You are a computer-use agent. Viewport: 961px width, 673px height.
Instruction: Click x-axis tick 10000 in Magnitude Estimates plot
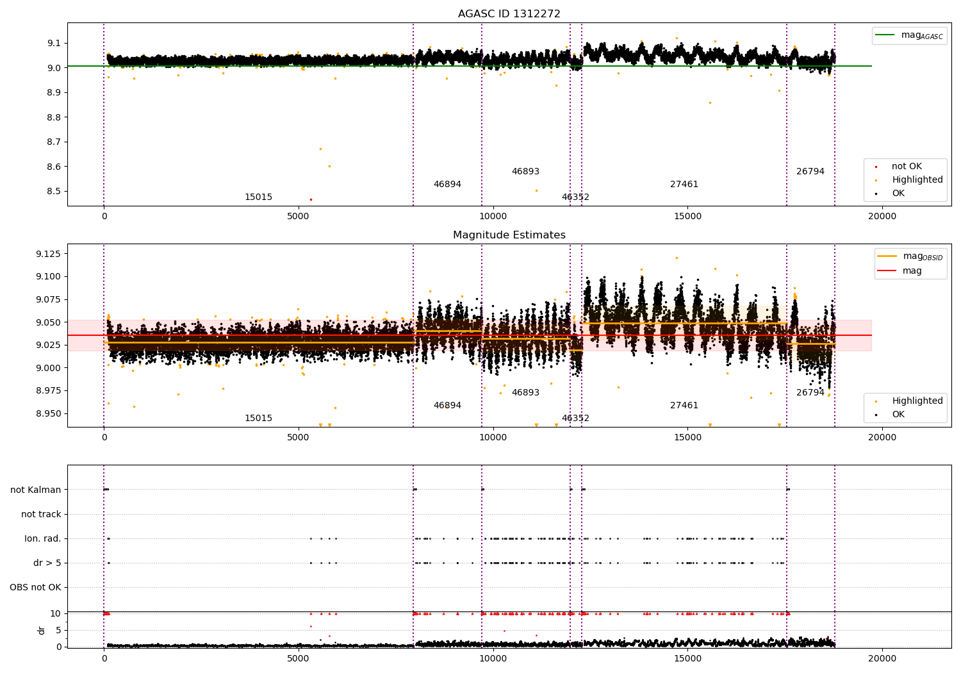pos(493,438)
